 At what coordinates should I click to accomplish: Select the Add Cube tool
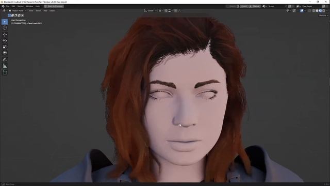coord(5,72)
